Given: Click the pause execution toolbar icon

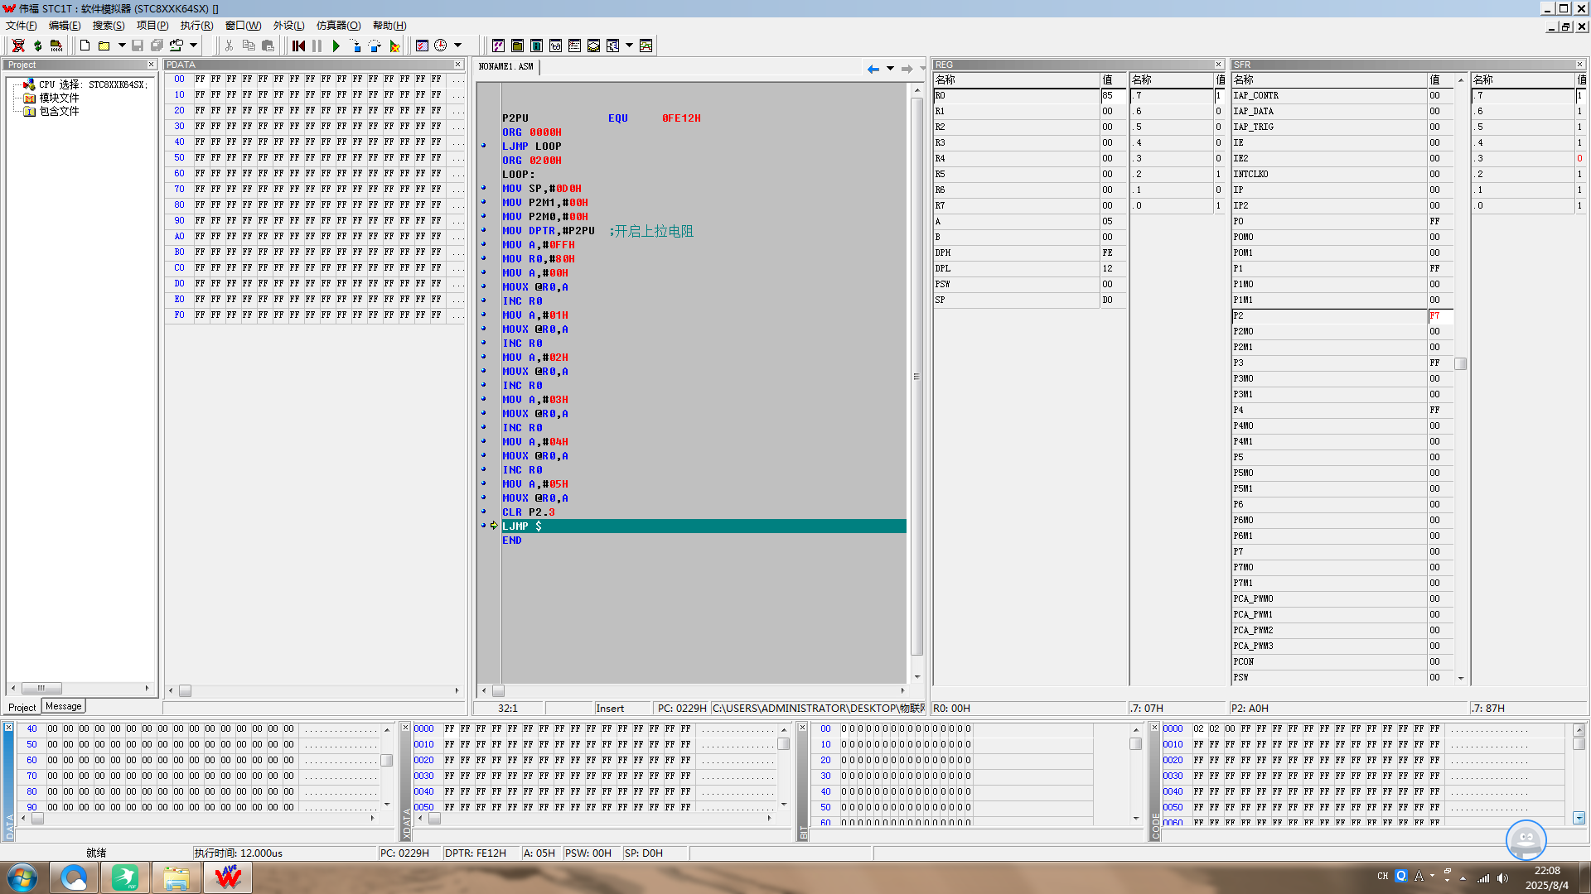Looking at the screenshot, I should click(317, 46).
